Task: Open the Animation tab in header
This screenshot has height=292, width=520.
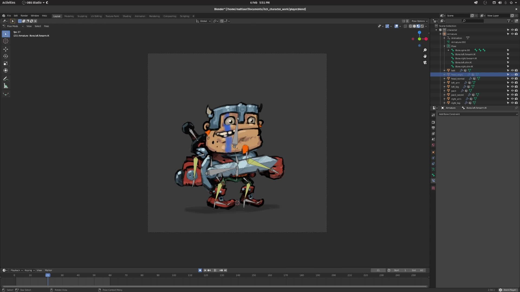Action: coord(140,16)
